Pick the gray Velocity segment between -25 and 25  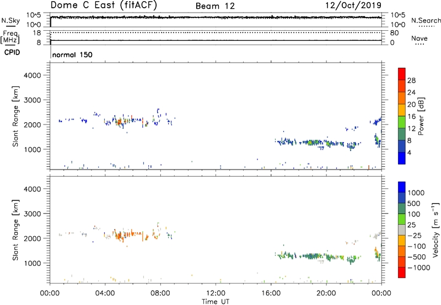[x=402, y=230]
